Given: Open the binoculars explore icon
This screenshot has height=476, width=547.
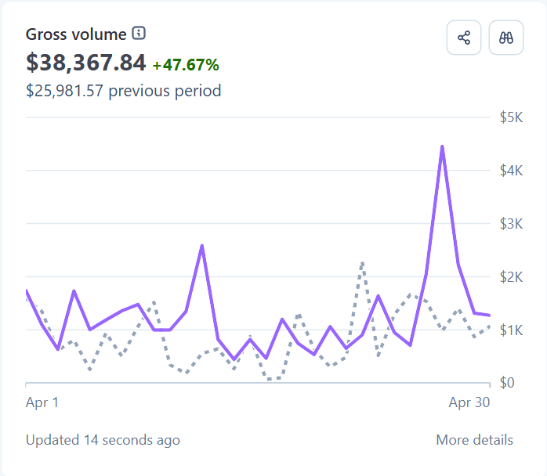Looking at the screenshot, I should [x=505, y=38].
